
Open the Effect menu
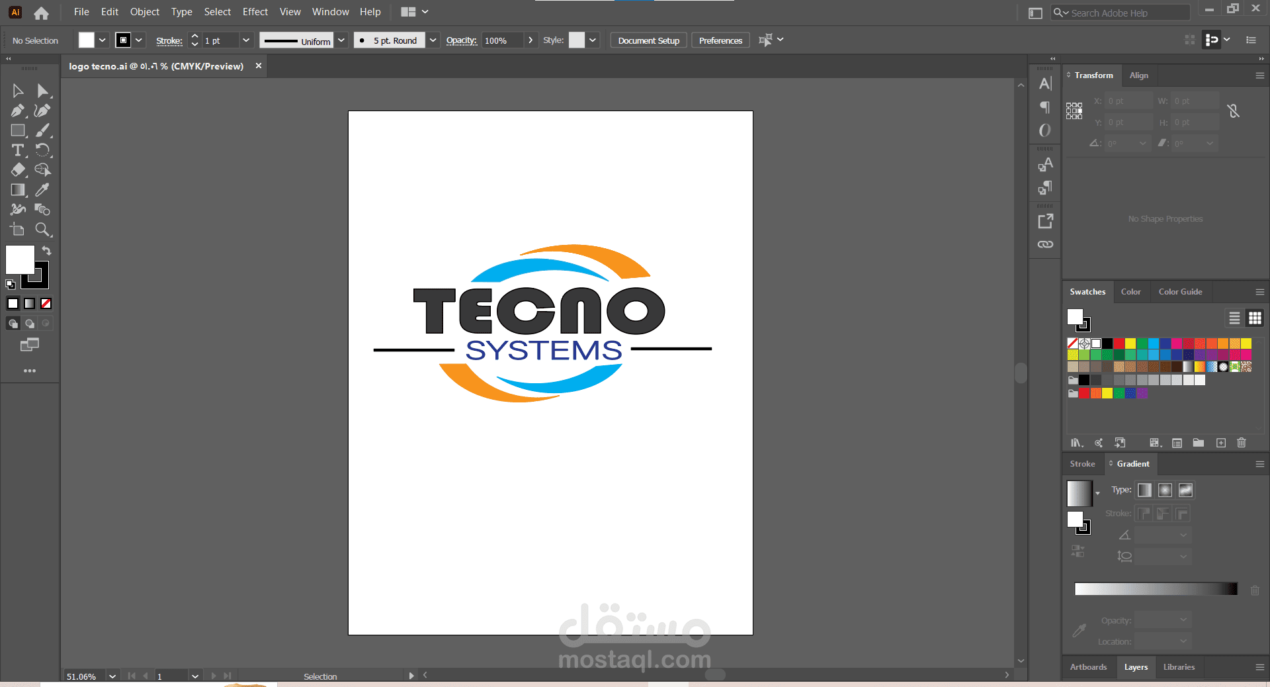255,12
